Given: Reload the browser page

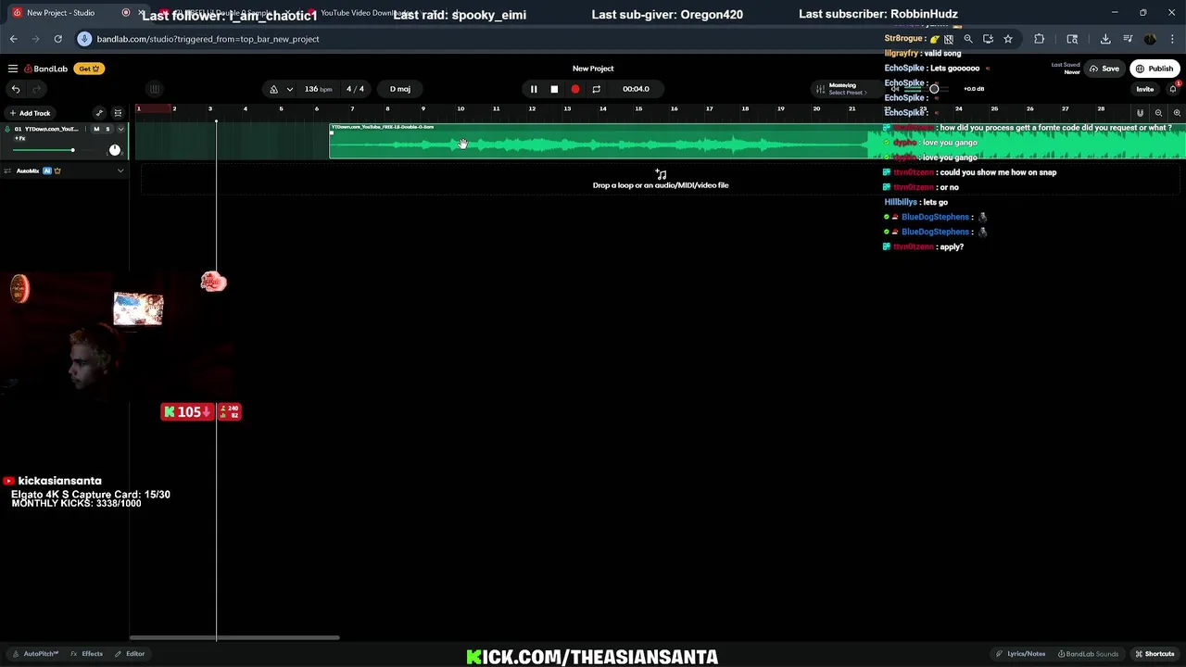Looking at the screenshot, I should 57,39.
